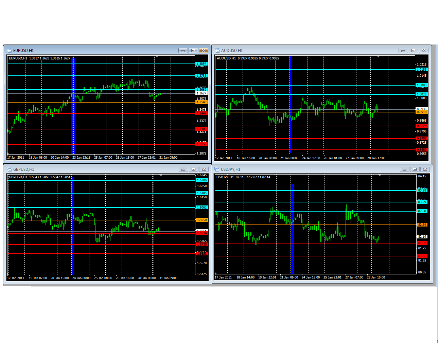439x343 pixels.
Task: Select the 82.14 current price label in USDJPY
Action: click(x=422, y=236)
